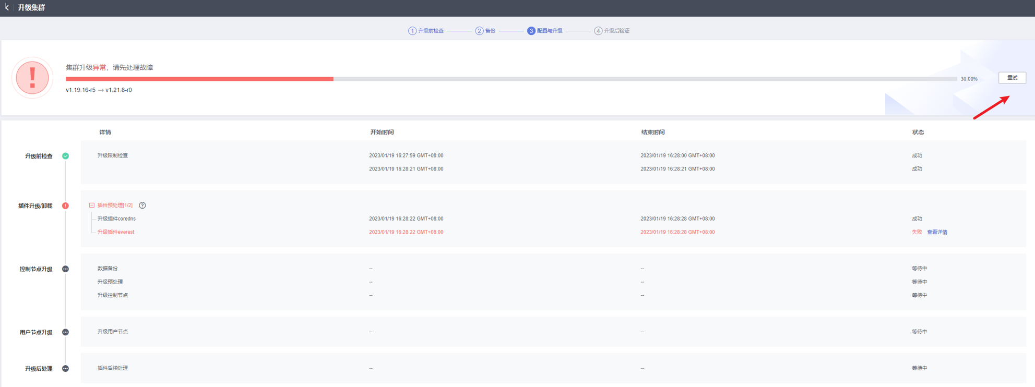Collapse the 插件预处理[1/2] tree node
This screenshot has height=387, width=1035.
click(x=92, y=205)
